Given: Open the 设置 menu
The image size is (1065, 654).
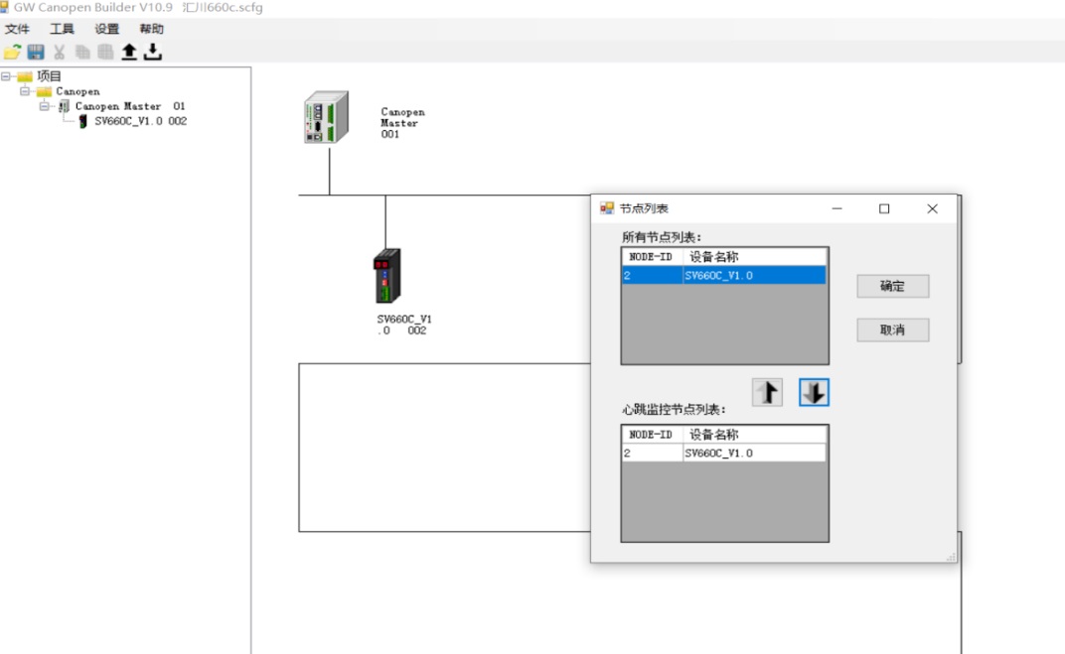Looking at the screenshot, I should pos(106,29).
